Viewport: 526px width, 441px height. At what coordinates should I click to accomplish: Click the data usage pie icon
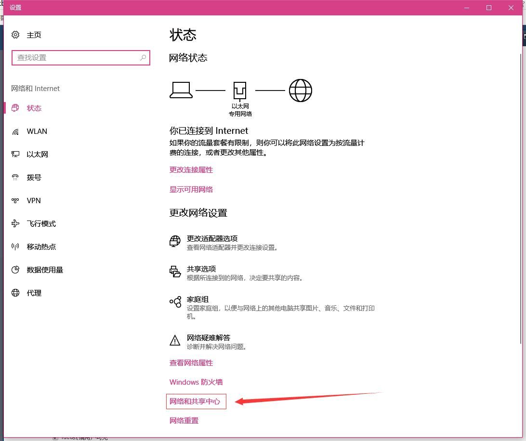tap(15, 270)
